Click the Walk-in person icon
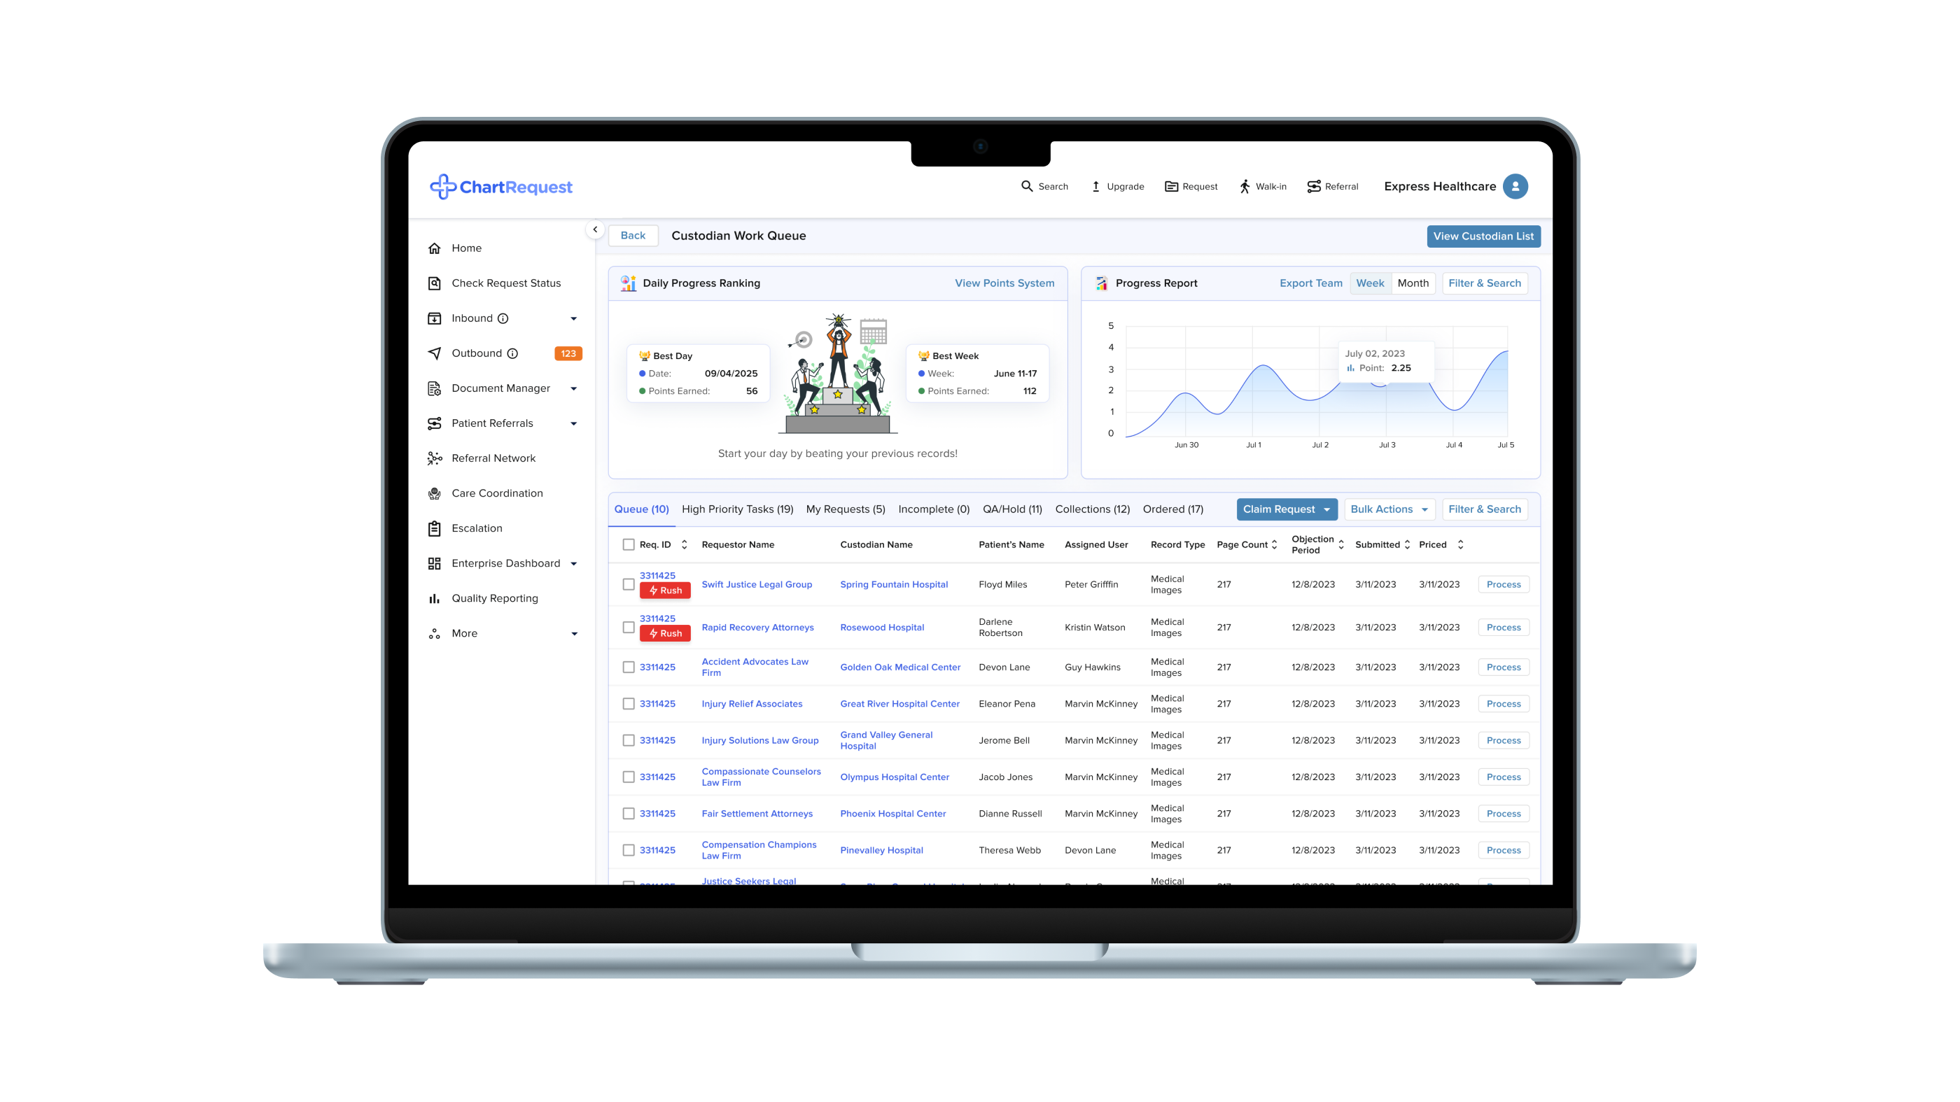Viewport: 1960px width, 1102px height. 1245,186
